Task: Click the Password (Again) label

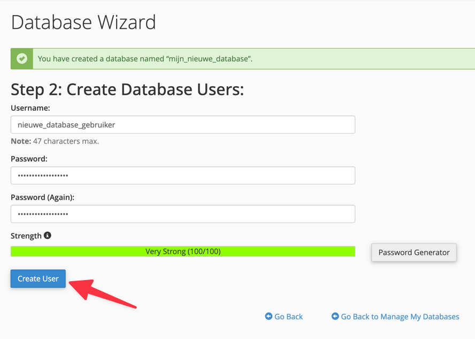Action: click(42, 197)
